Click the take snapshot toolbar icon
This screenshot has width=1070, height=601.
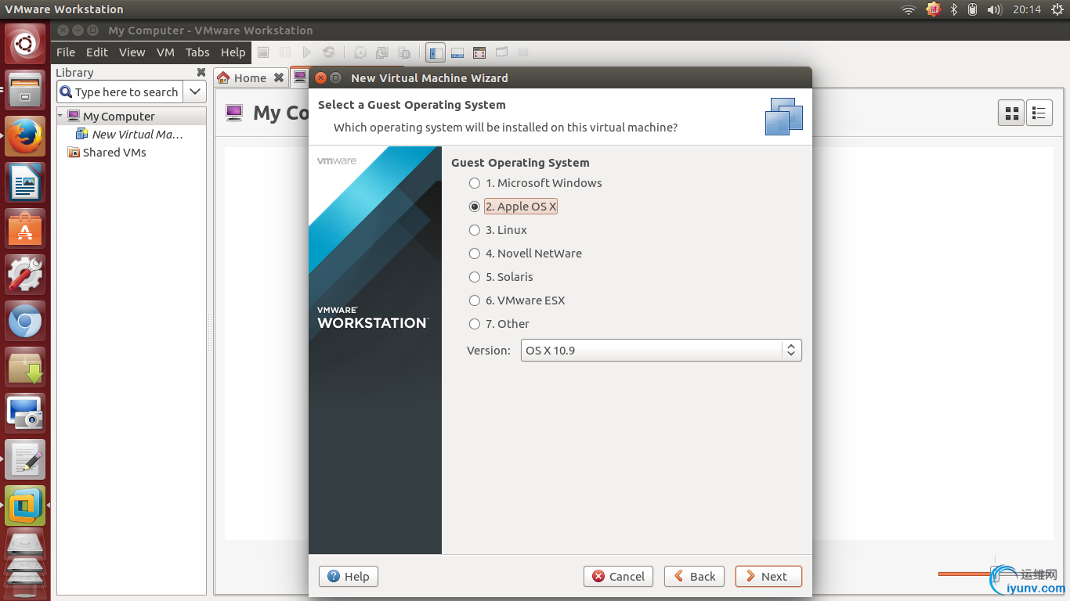[360, 52]
